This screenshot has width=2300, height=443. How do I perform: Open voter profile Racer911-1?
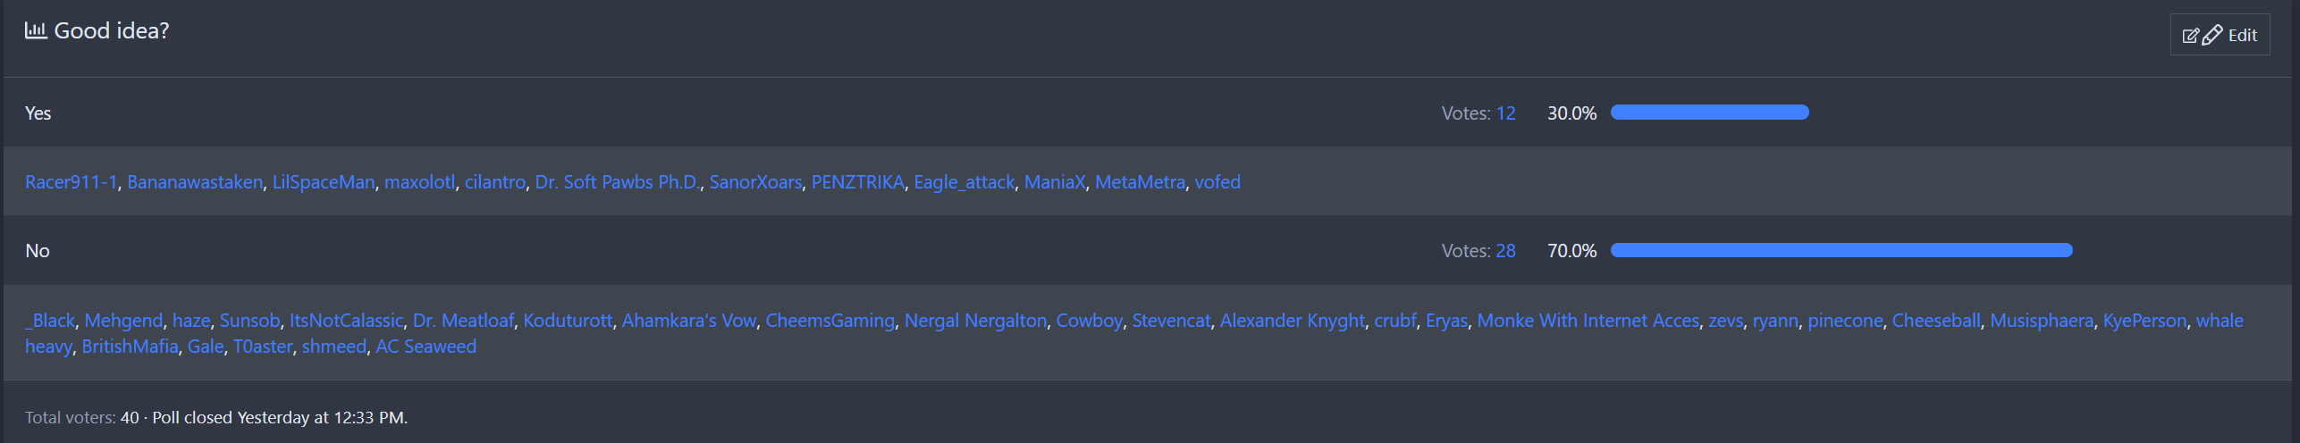[x=71, y=182]
